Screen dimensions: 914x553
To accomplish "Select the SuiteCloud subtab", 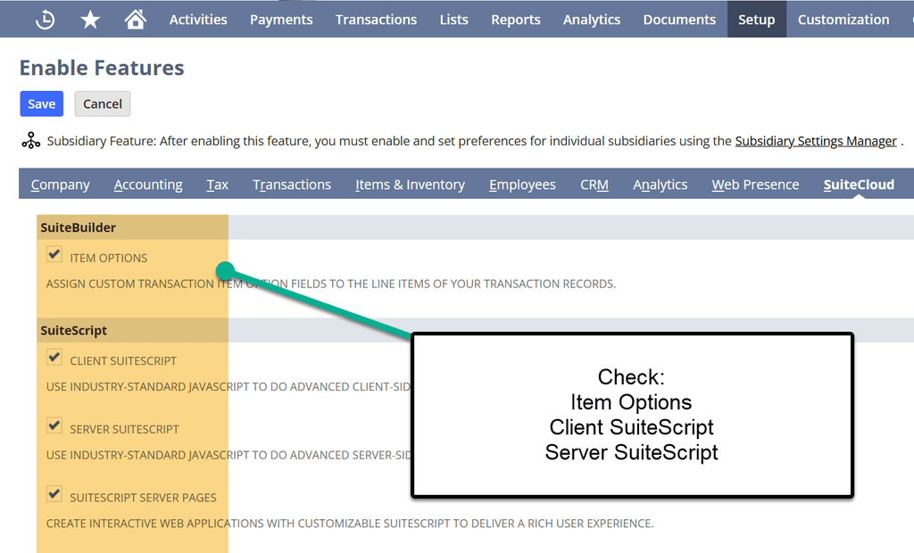I will coord(859,184).
